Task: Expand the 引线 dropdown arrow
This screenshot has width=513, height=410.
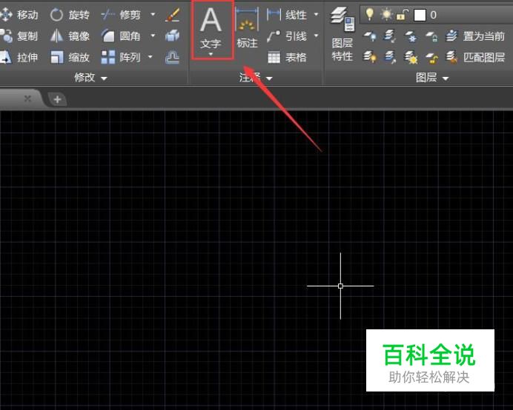Action: (x=316, y=36)
